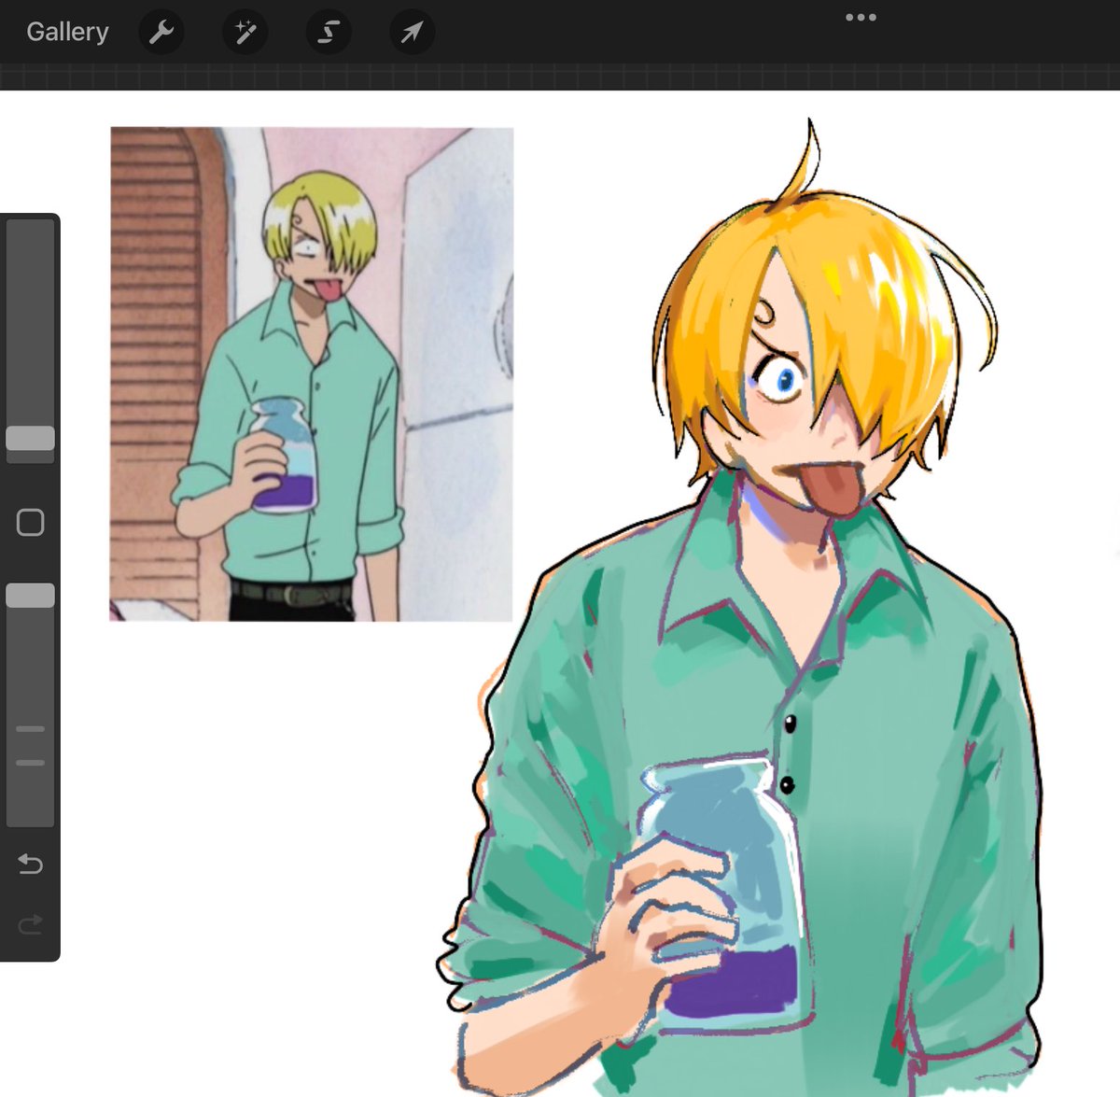Activate the Selection tool (S ribbon icon)
This screenshot has width=1120, height=1097.
tap(328, 31)
